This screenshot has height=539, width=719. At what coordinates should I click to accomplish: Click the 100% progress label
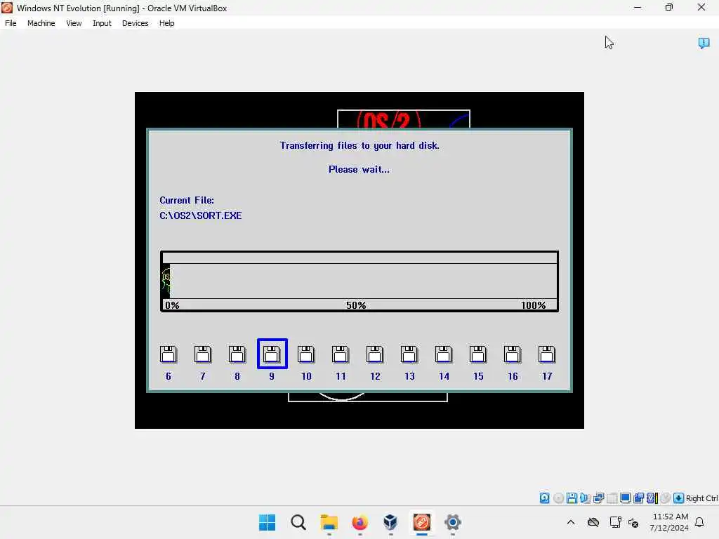(533, 305)
